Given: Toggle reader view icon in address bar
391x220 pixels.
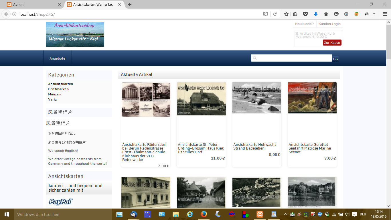Looking at the screenshot, I should coord(266,14).
